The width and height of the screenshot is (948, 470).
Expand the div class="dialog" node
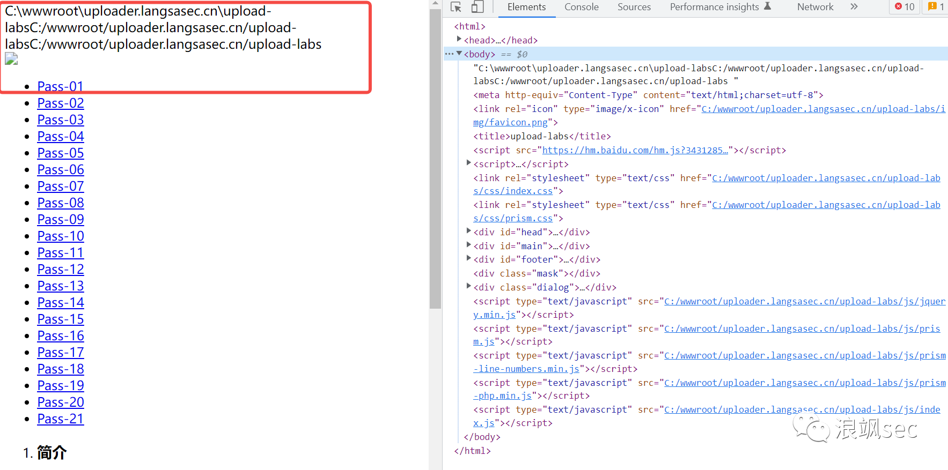click(x=468, y=286)
